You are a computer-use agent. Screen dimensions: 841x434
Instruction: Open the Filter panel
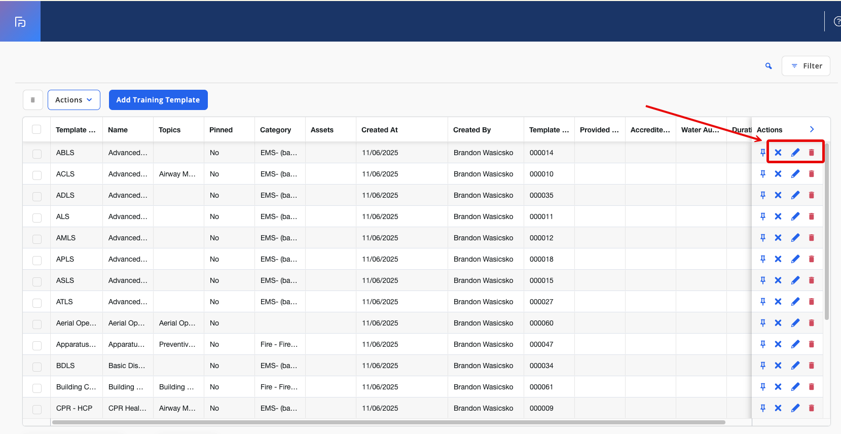806,66
